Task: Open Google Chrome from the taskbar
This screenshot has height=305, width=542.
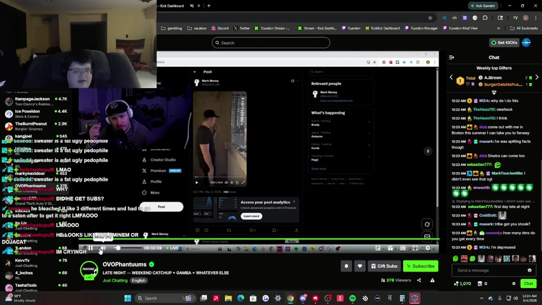Action: click(290, 298)
